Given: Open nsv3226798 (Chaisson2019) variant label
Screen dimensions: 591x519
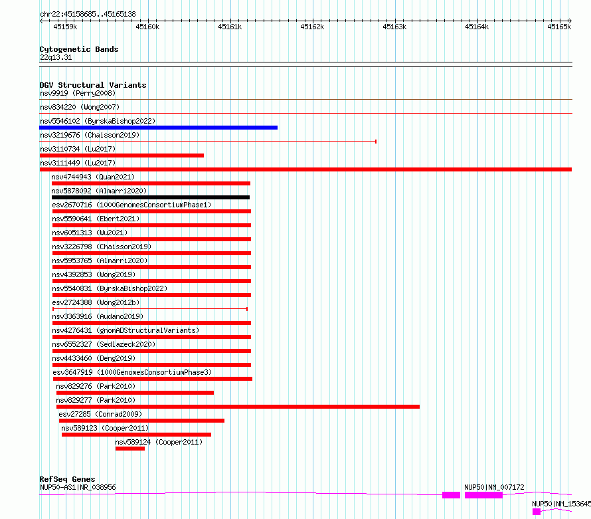Looking at the screenshot, I should pyautogui.click(x=102, y=247).
